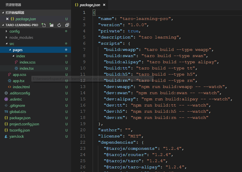Click the git icon beside .gitignore

tap(6, 105)
